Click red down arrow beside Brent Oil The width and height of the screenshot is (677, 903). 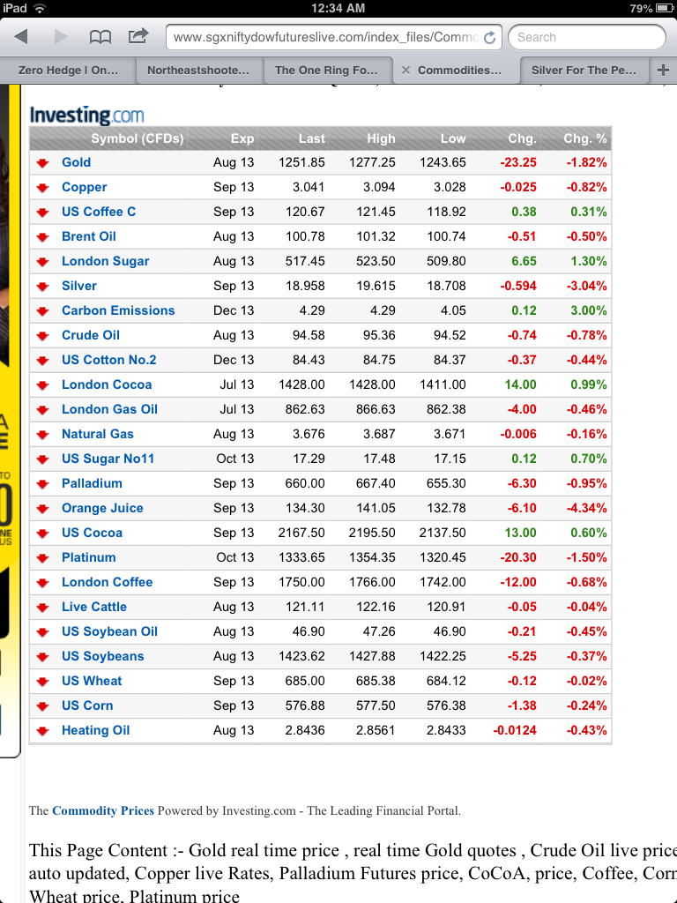[x=42, y=236]
